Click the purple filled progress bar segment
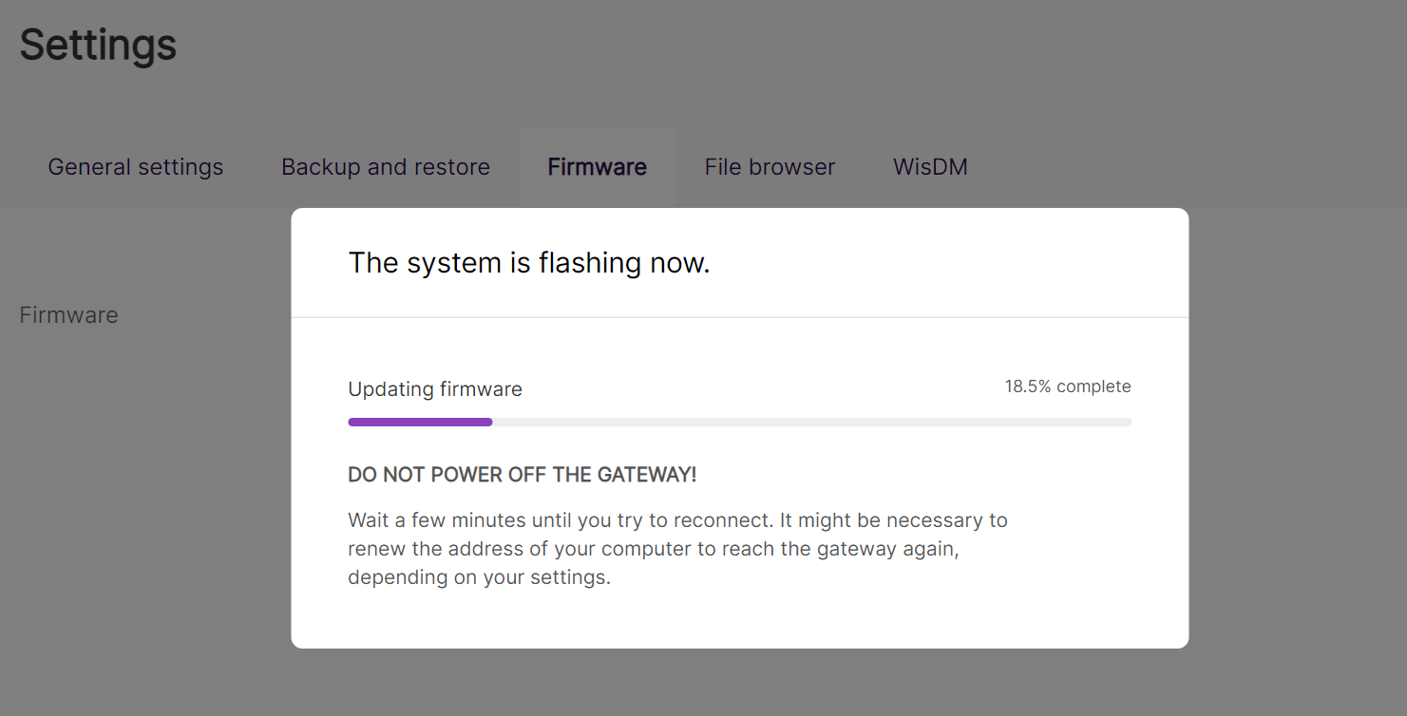1407x716 pixels. 420,422
